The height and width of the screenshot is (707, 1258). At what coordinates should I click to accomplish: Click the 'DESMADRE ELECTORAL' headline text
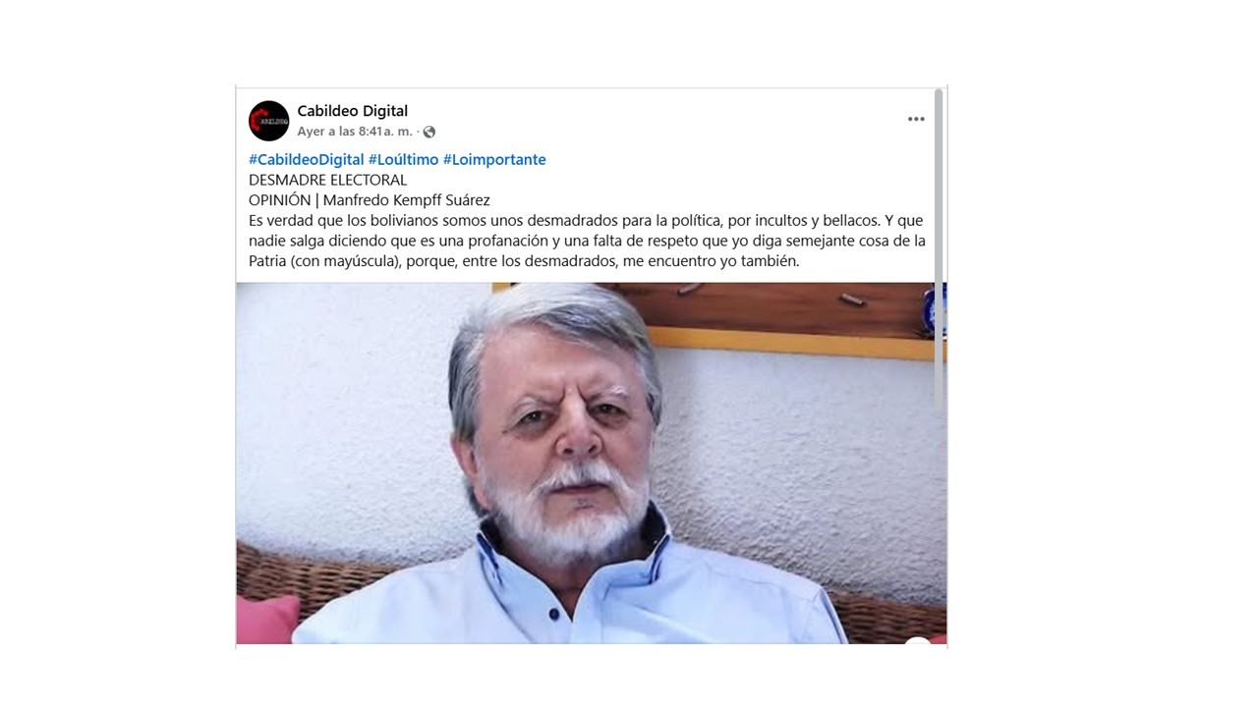(x=328, y=180)
